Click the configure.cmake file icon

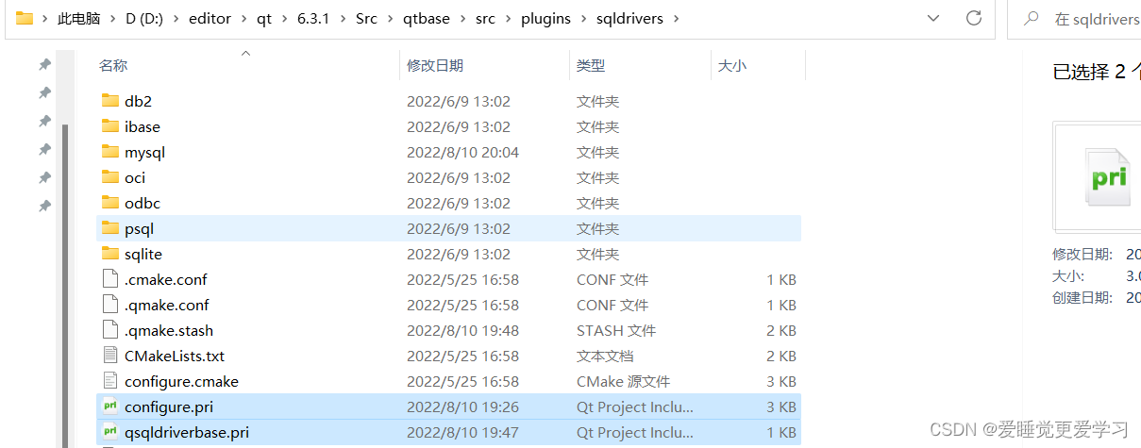pyautogui.click(x=109, y=381)
